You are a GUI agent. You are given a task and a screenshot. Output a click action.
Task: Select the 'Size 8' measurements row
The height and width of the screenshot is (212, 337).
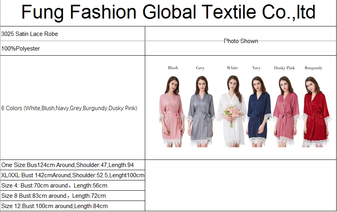click(x=73, y=196)
